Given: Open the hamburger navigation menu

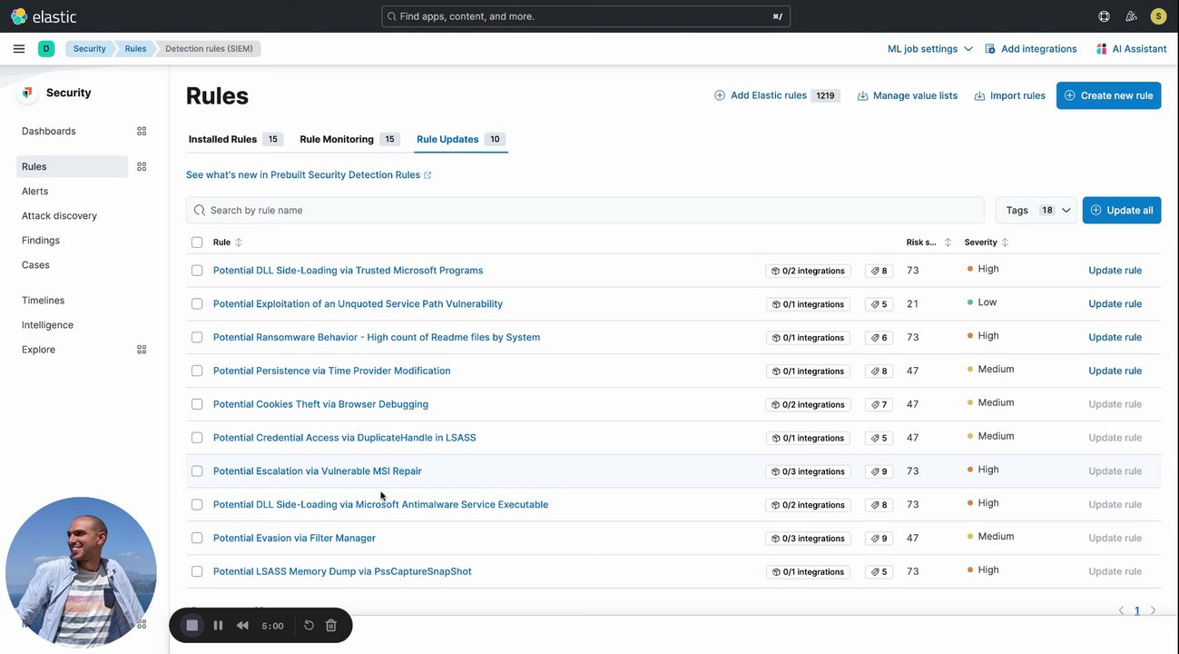Looking at the screenshot, I should [19, 49].
